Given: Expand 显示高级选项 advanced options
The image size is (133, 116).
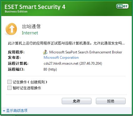Looking at the screenshot, I should pos(17,111).
